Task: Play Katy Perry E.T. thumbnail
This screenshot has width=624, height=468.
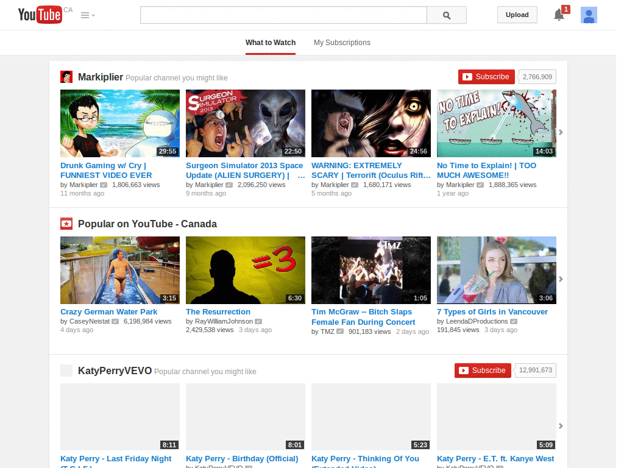Action: tap(497, 417)
